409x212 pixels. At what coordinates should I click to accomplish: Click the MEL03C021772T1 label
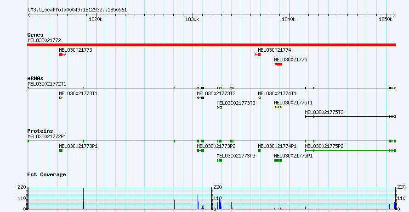tap(47, 84)
